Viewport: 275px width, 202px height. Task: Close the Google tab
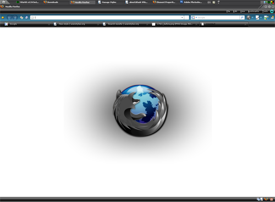coord(49,24)
